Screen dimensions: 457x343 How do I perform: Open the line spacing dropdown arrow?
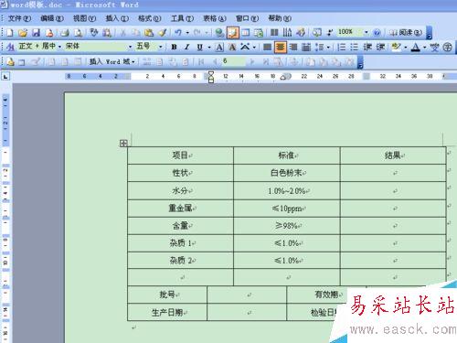328,48
